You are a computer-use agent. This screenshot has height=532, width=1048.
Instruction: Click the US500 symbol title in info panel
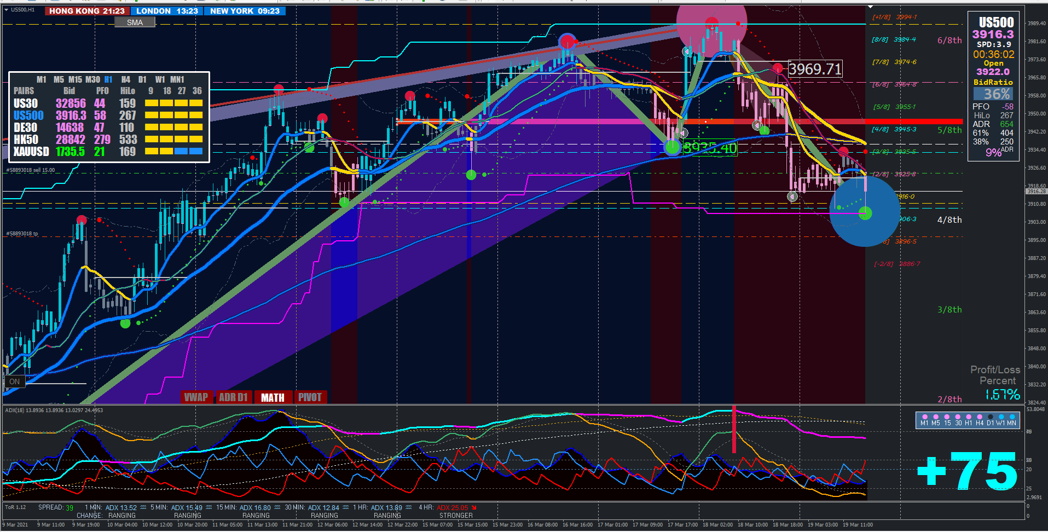996,22
